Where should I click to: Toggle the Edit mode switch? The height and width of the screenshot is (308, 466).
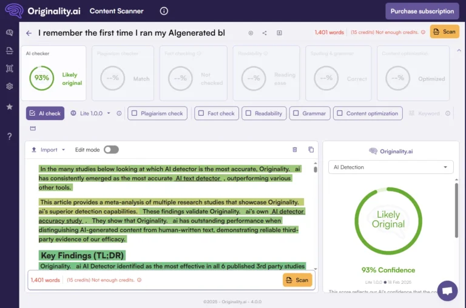(x=111, y=150)
